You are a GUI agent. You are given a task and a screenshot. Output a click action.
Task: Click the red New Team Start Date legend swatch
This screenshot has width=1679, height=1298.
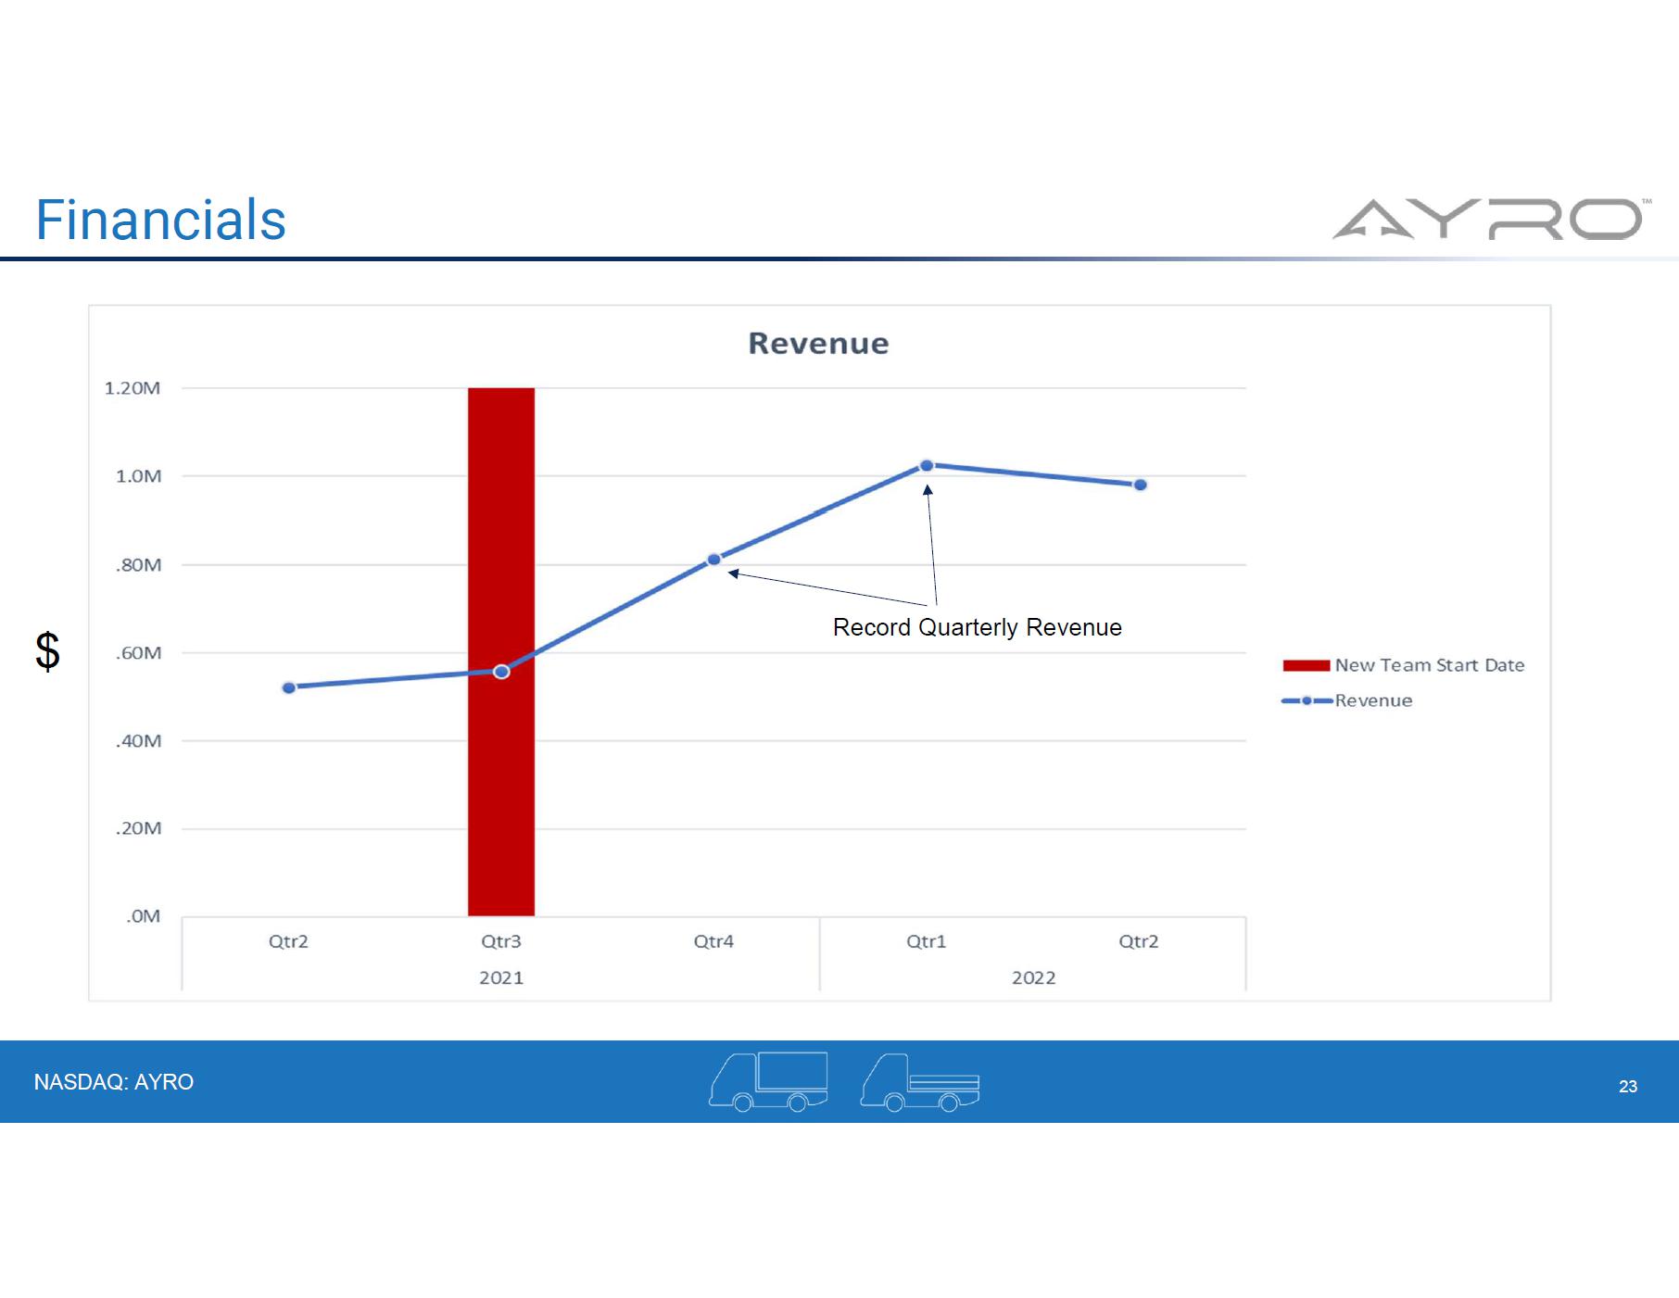coord(1306,665)
